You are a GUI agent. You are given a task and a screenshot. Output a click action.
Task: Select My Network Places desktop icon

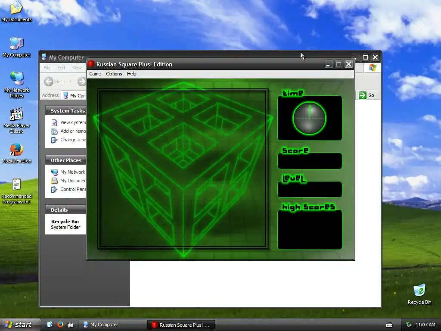coord(17,85)
